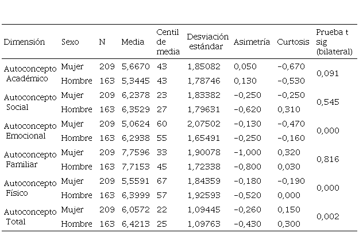Select the Autoconcepto Social row label
This screenshot has height=233, width=359.
[x=30, y=102]
